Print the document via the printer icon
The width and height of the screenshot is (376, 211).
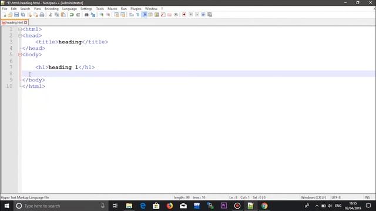coord(42,15)
